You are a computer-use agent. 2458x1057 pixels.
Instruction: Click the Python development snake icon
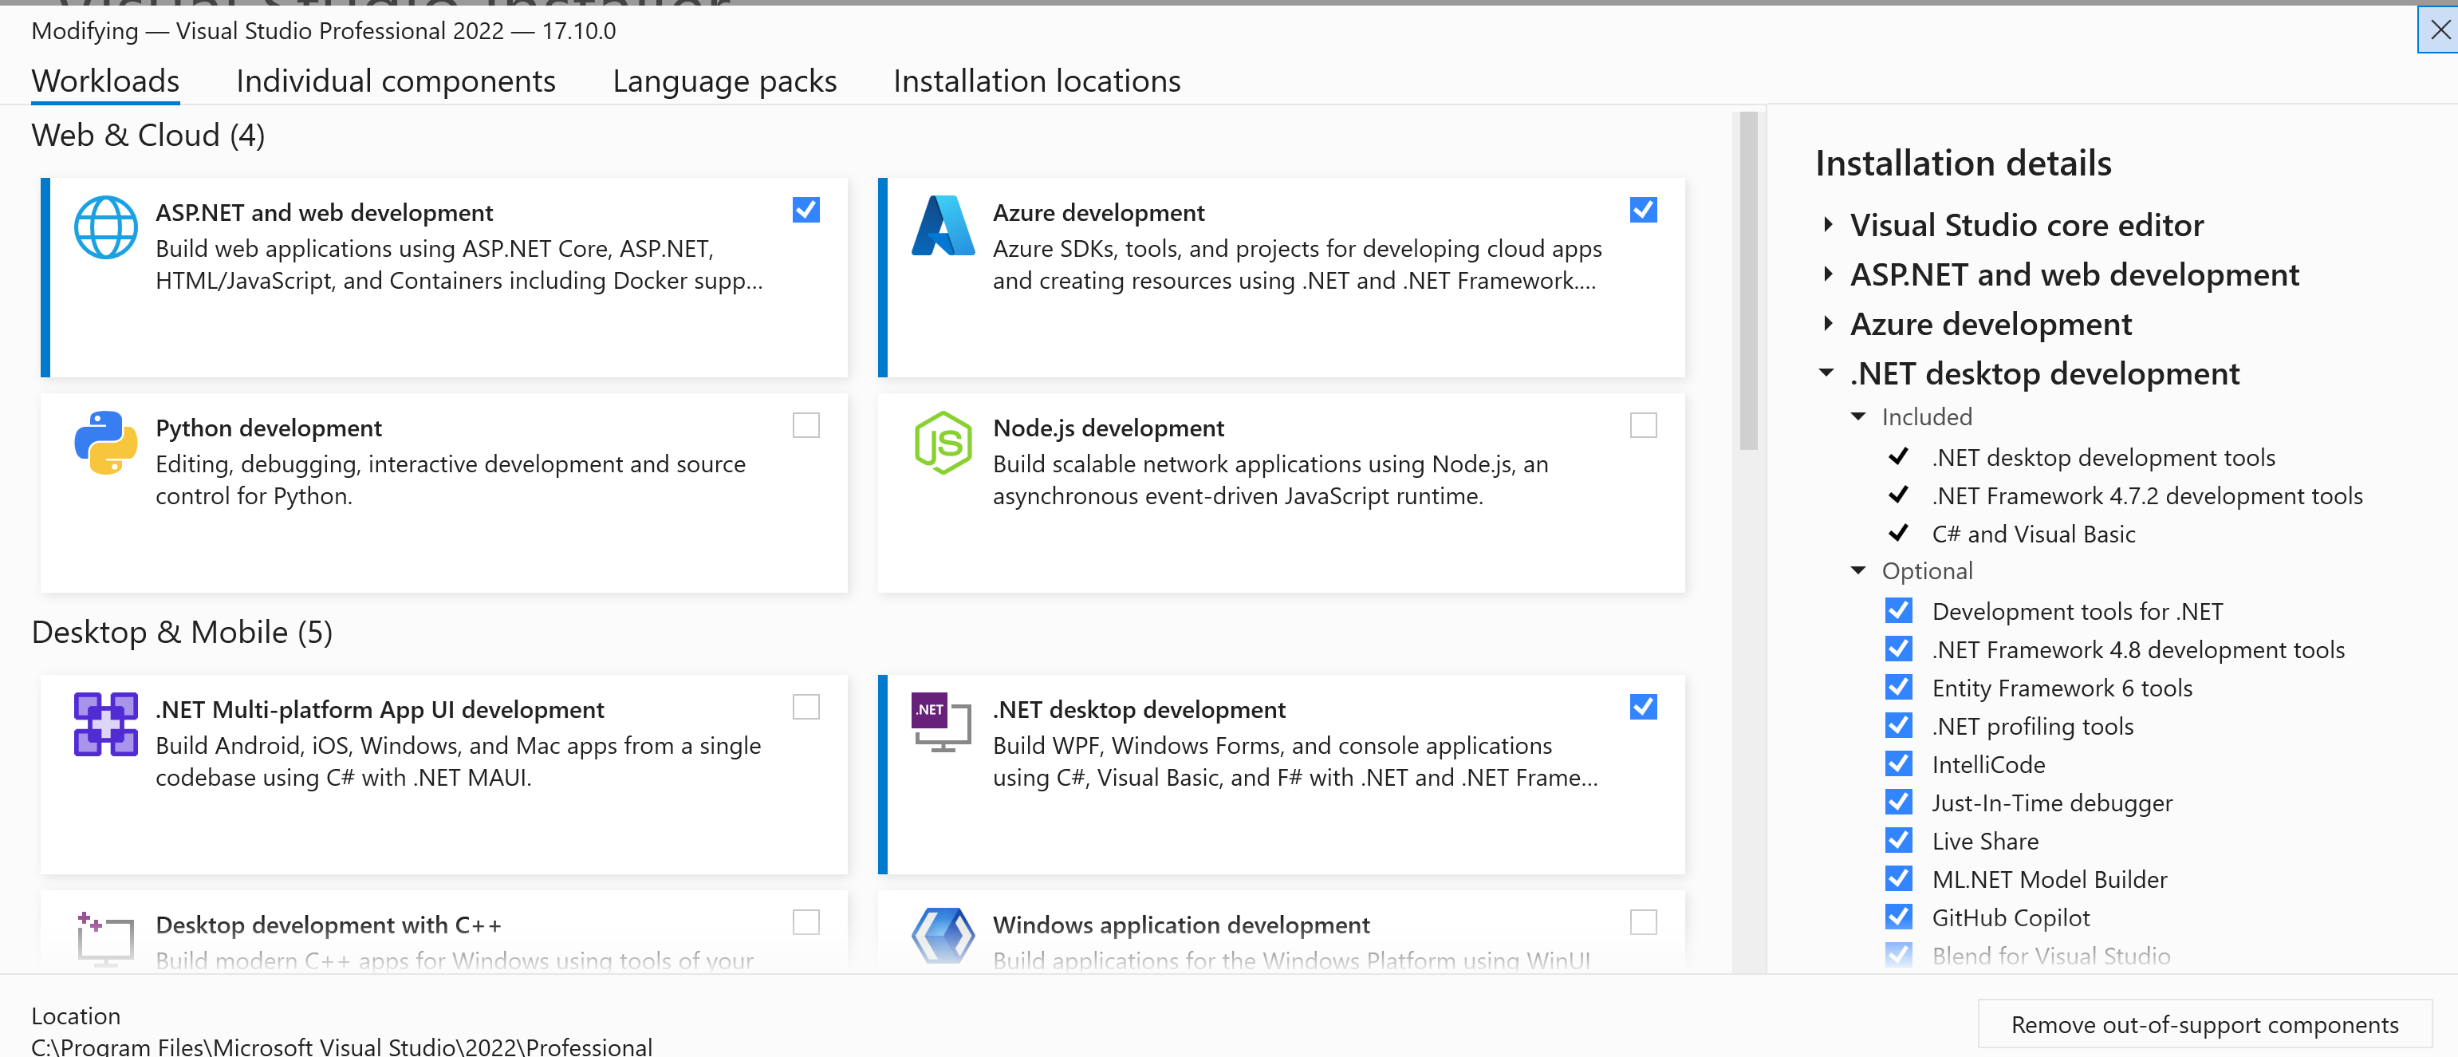coord(105,443)
